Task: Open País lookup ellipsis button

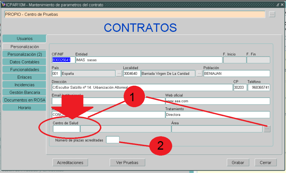Action: click(119, 74)
